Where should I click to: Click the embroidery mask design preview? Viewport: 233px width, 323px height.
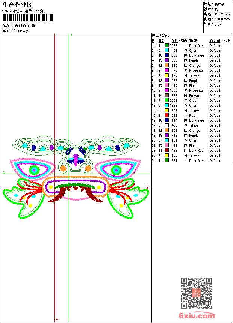pos(76,177)
